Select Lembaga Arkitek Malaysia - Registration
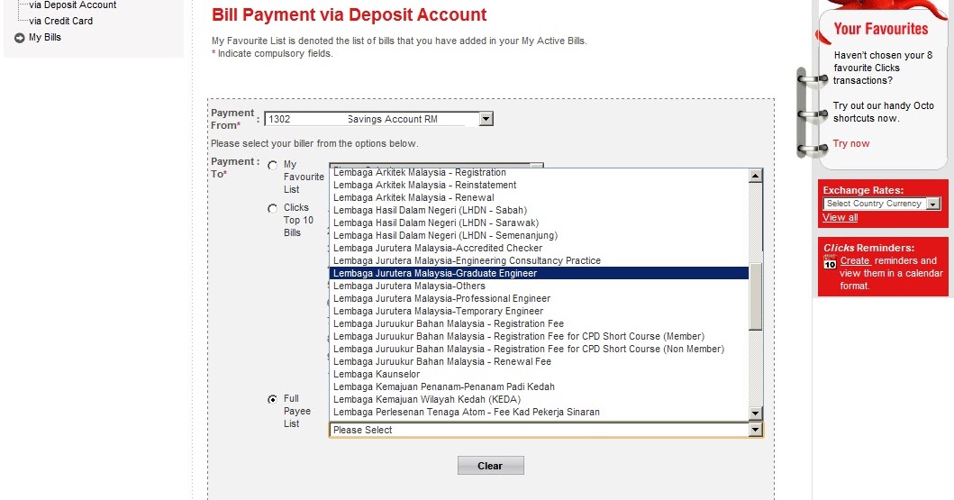Viewport: 954px width, 500px height. click(539, 172)
